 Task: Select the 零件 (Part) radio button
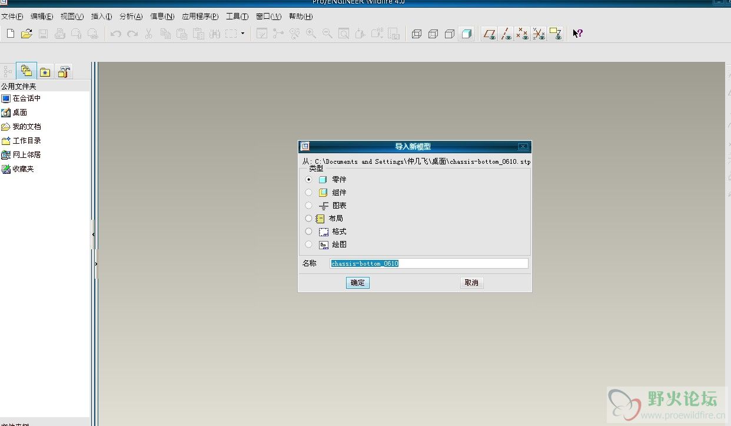click(x=308, y=179)
